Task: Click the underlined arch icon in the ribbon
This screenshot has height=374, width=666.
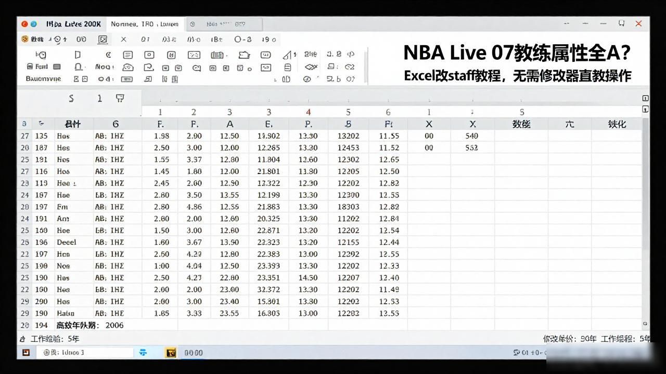Action: click(78, 67)
